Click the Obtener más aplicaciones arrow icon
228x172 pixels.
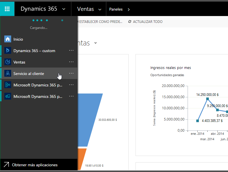point(6,165)
